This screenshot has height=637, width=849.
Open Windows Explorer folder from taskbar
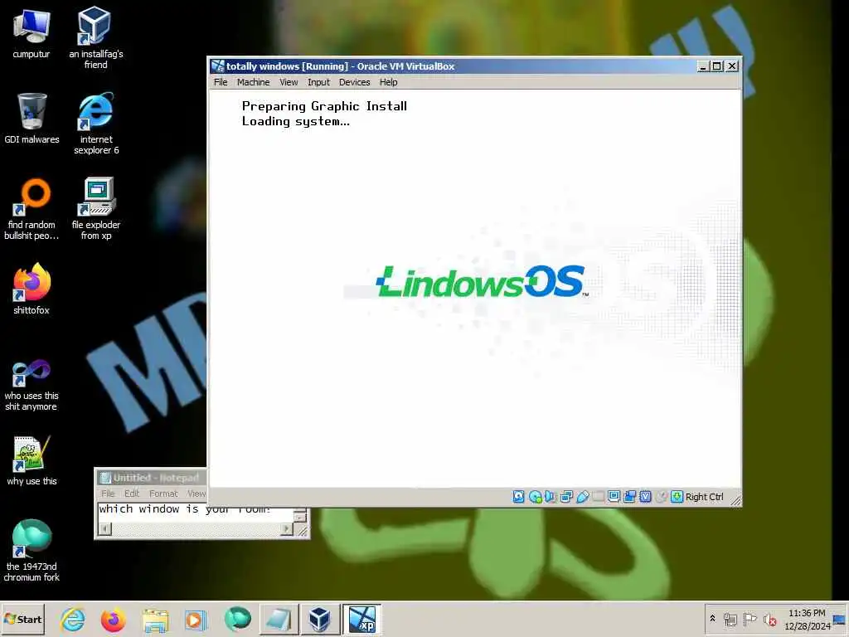pos(155,619)
